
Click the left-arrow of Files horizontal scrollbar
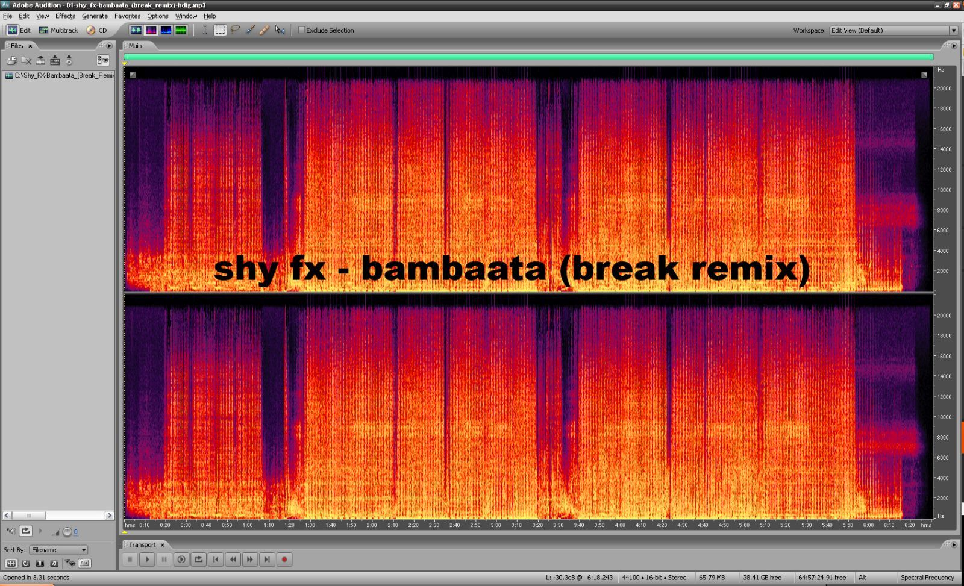[x=7, y=516]
